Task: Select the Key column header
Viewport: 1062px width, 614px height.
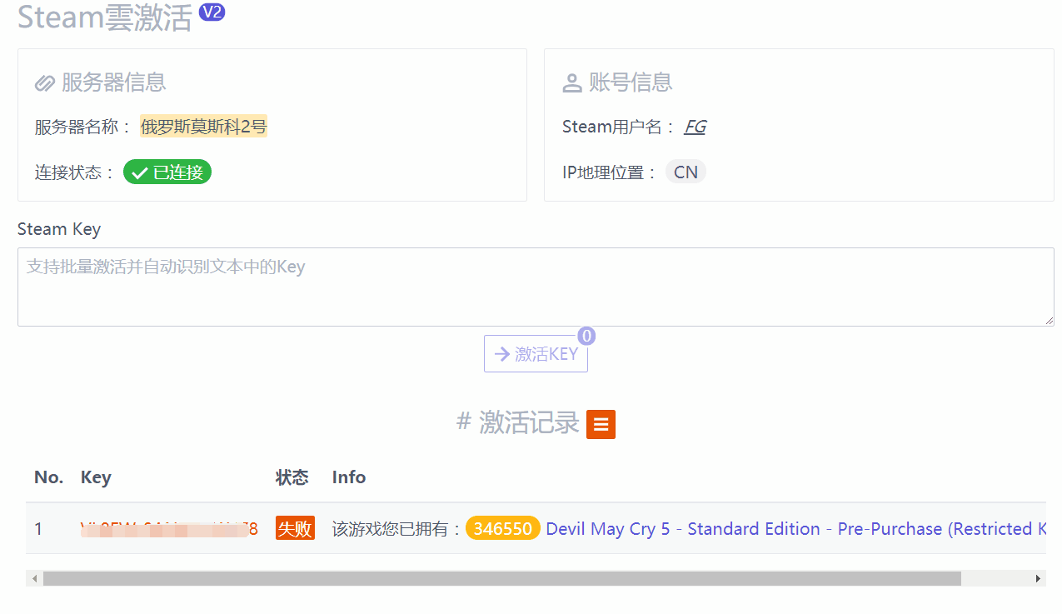Action: [96, 477]
